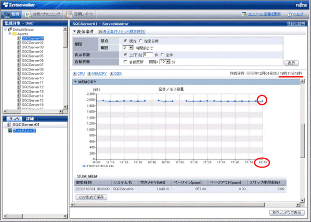Click server icon beside SQCServer06
Image resolution: width=311 pixels, height=222 pixels.
(x=19, y=60)
